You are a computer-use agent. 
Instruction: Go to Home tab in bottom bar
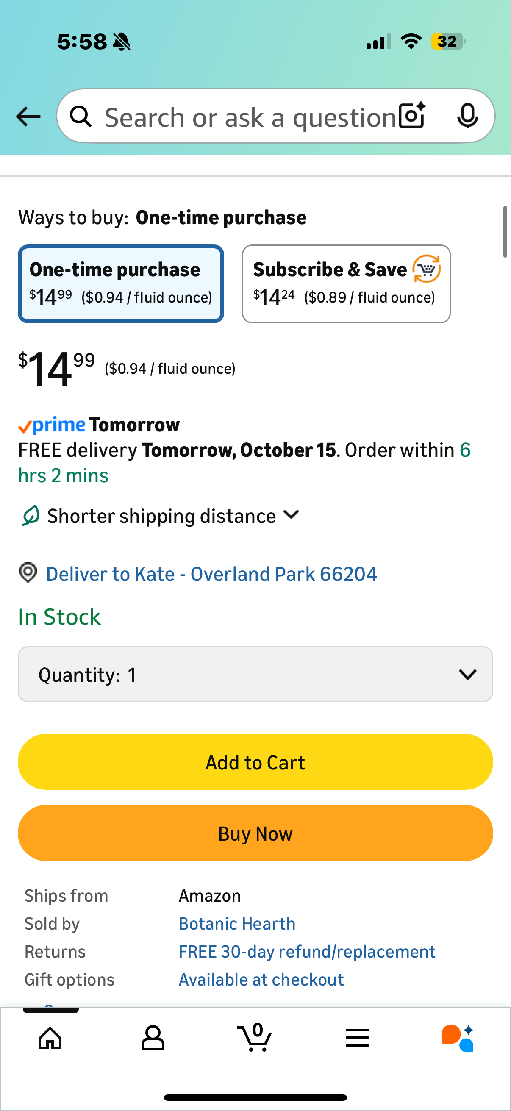(x=50, y=1038)
